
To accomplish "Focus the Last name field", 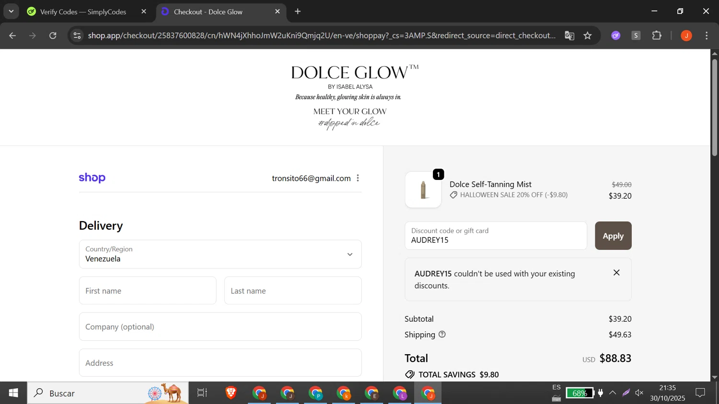I will pos(293,291).
